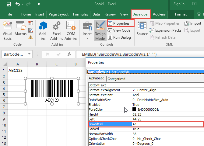
Task: Open the View tab
Action: [x=124, y=14]
